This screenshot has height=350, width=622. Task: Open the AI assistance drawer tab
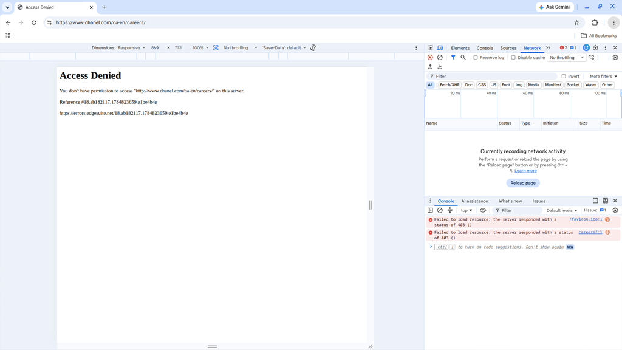(x=474, y=201)
